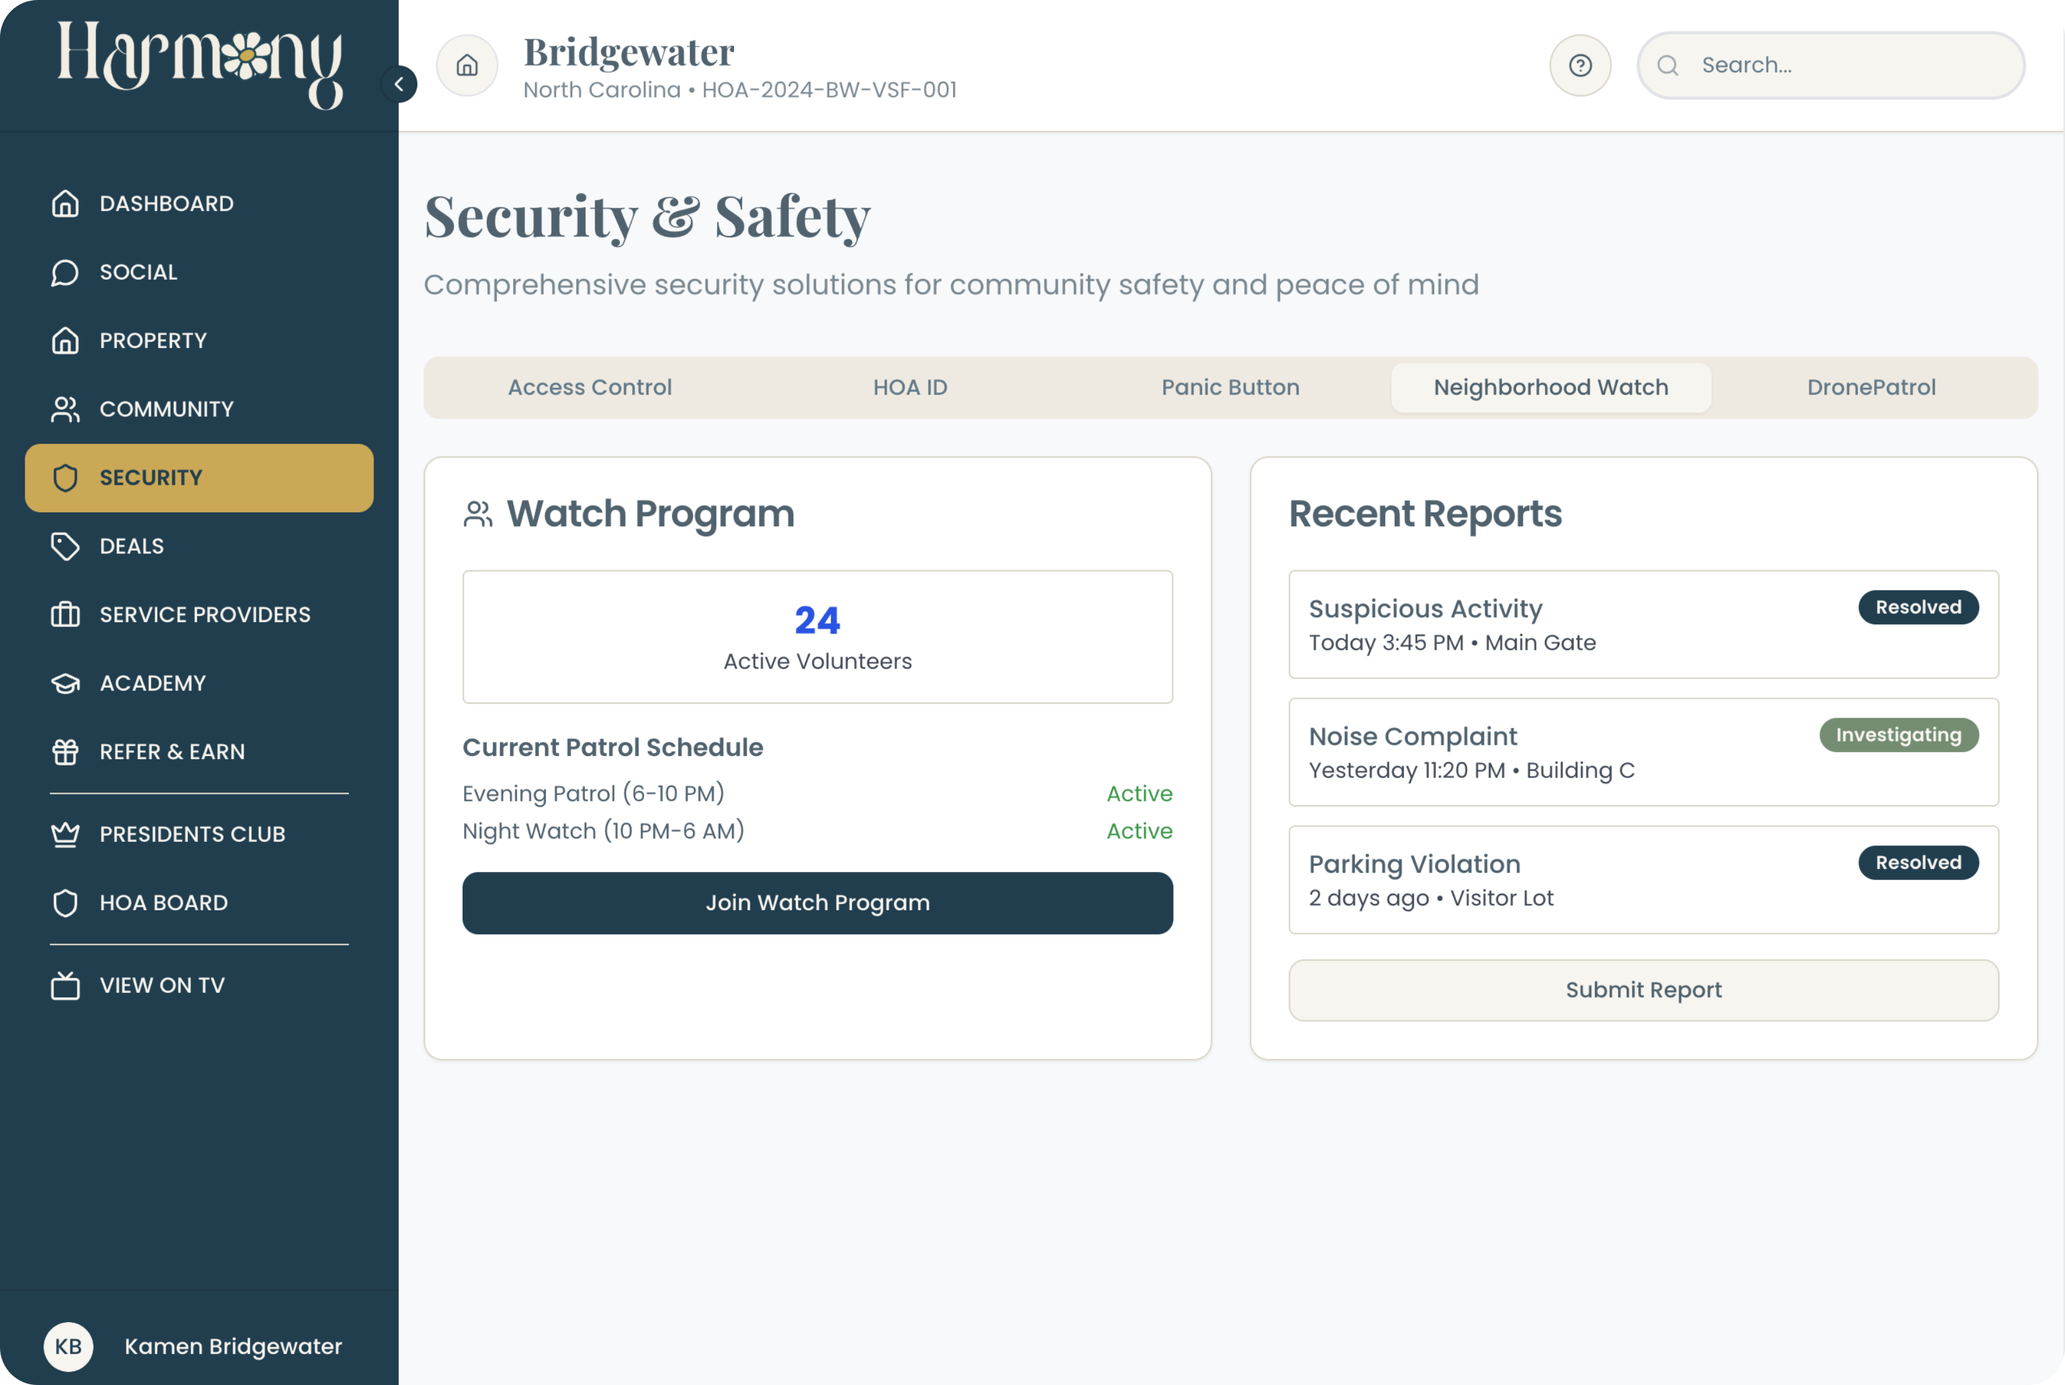Open Academy via the graduation cap icon
Image resolution: width=2065 pixels, height=1385 pixels.
point(64,683)
